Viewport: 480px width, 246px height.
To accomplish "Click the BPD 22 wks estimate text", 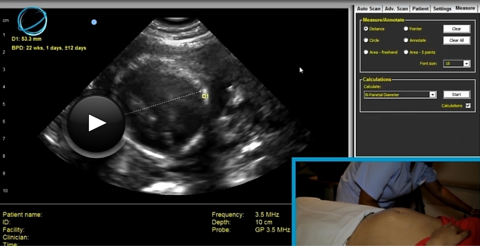I will [x=49, y=48].
